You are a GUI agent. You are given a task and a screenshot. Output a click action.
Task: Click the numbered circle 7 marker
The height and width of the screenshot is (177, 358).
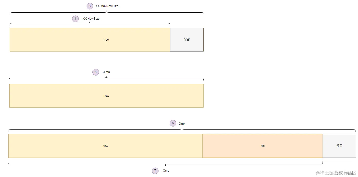click(x=155, y=171)
